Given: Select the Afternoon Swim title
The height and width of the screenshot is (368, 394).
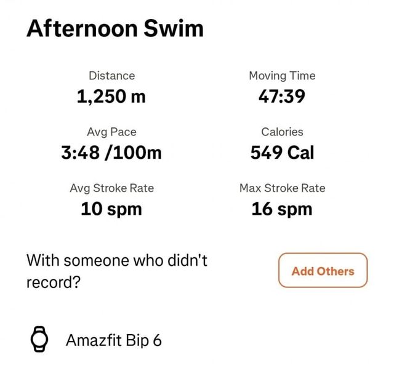Looking at the screenshot, I should coord(115,29).
